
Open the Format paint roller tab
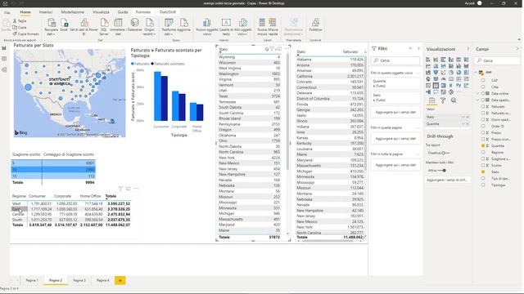pos(443,100)
